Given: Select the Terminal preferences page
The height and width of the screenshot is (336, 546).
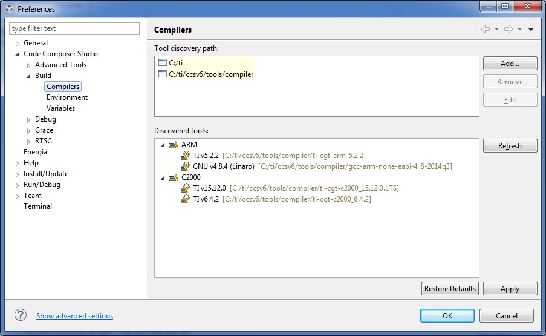Looking at the screenshot, I should 37,206.
